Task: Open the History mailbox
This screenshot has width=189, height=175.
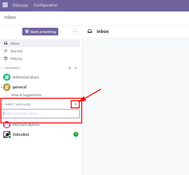Action: point(16,59)
